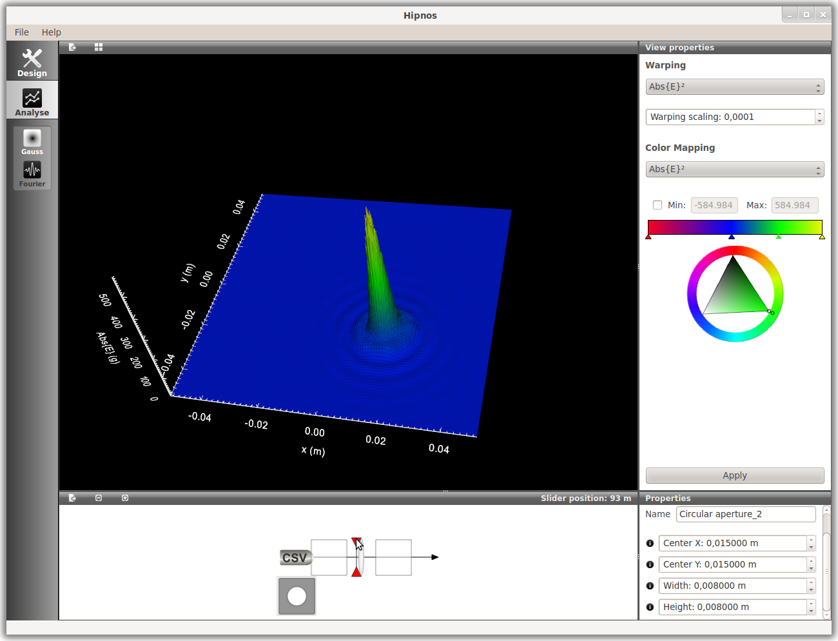Click Width stepper arrows
This screenshot has width=838, height=641.
(x=811, y=586)
